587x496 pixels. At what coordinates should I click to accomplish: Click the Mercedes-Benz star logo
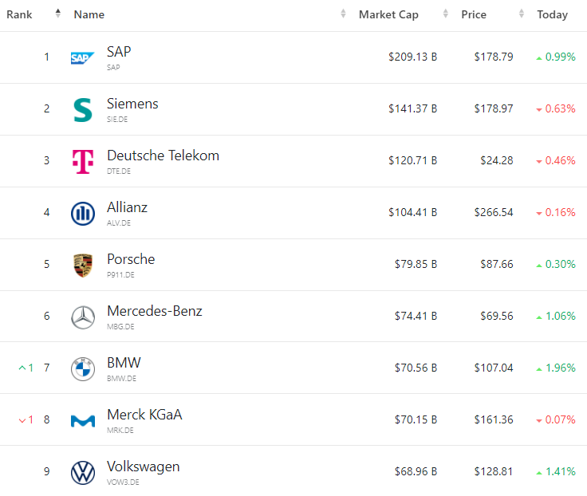coord(82,317)
